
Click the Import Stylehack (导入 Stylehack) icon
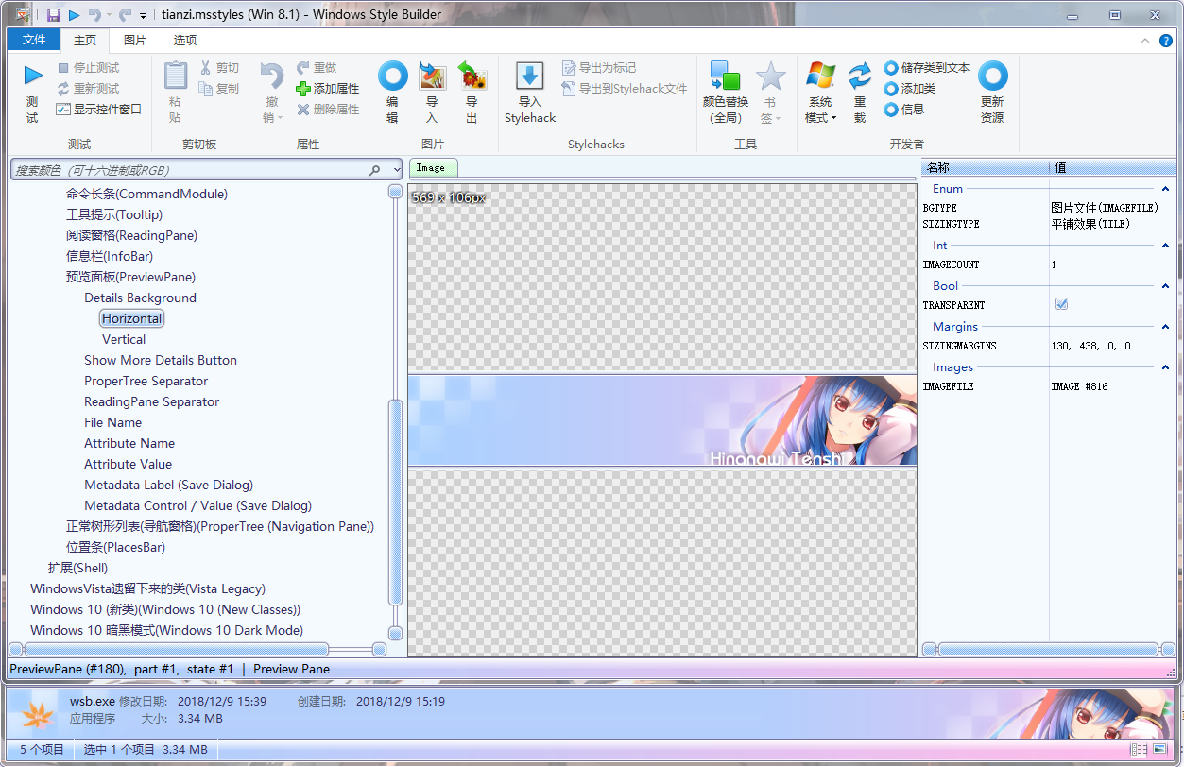(x=529, y=77)
